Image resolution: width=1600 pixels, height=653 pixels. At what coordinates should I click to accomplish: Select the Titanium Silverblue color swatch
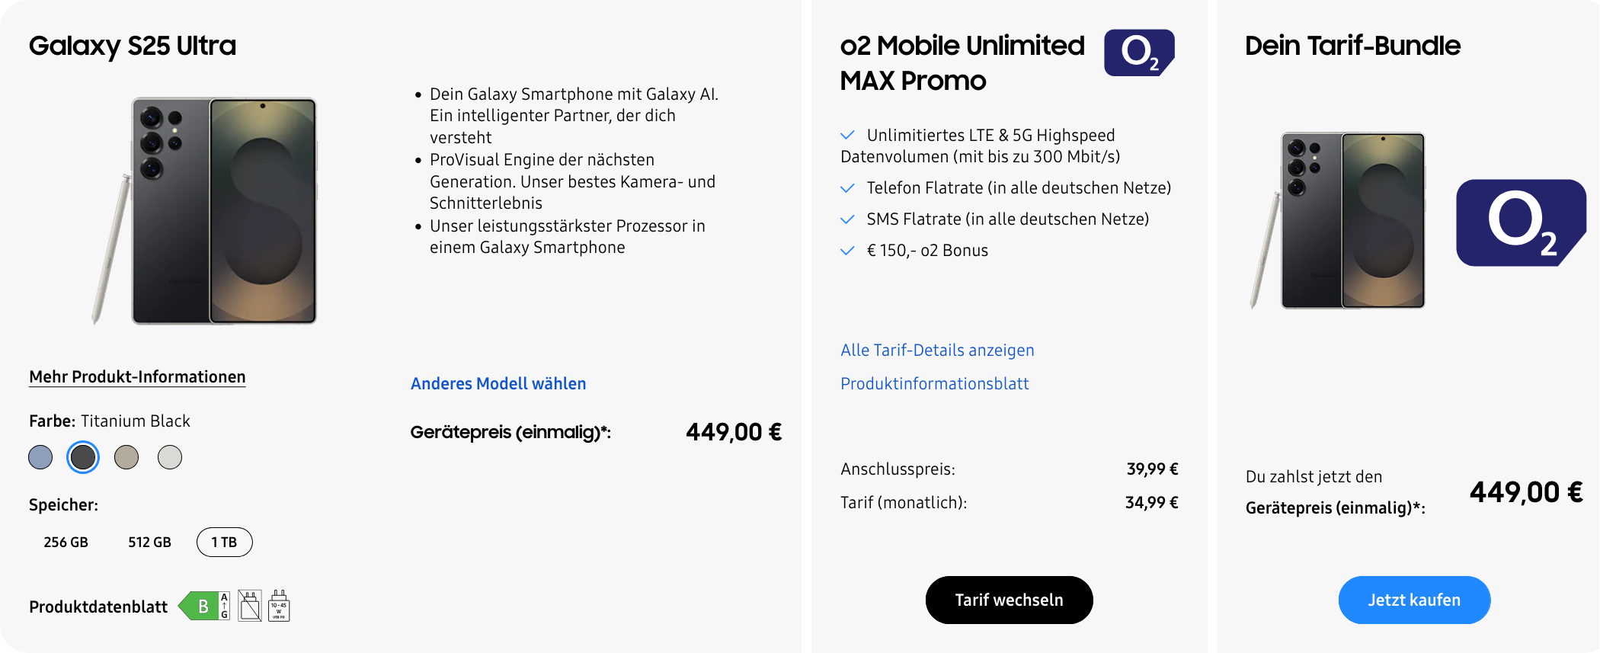point(40,457)
